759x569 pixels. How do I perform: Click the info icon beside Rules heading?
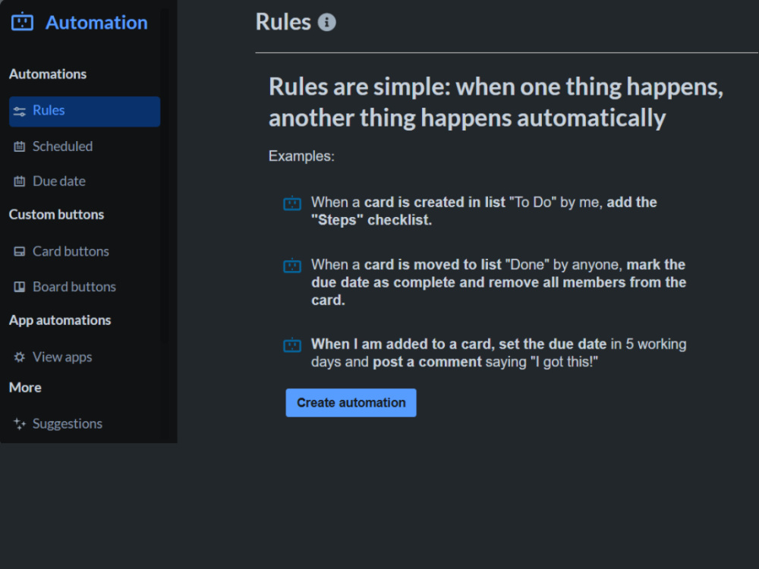click(x=326, y=22)
